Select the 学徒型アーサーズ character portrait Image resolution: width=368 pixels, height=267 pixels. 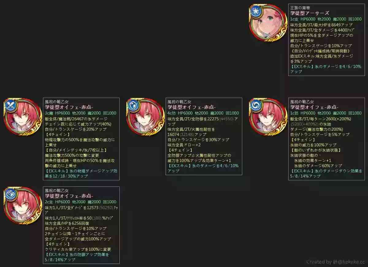pos(268,23)
